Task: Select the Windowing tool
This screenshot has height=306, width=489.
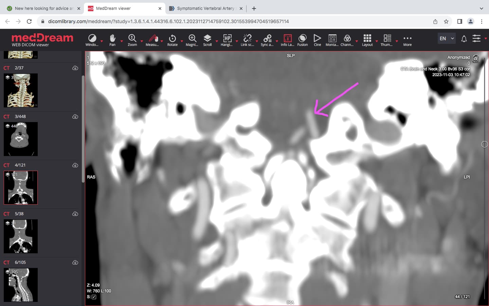Action: 92,40
